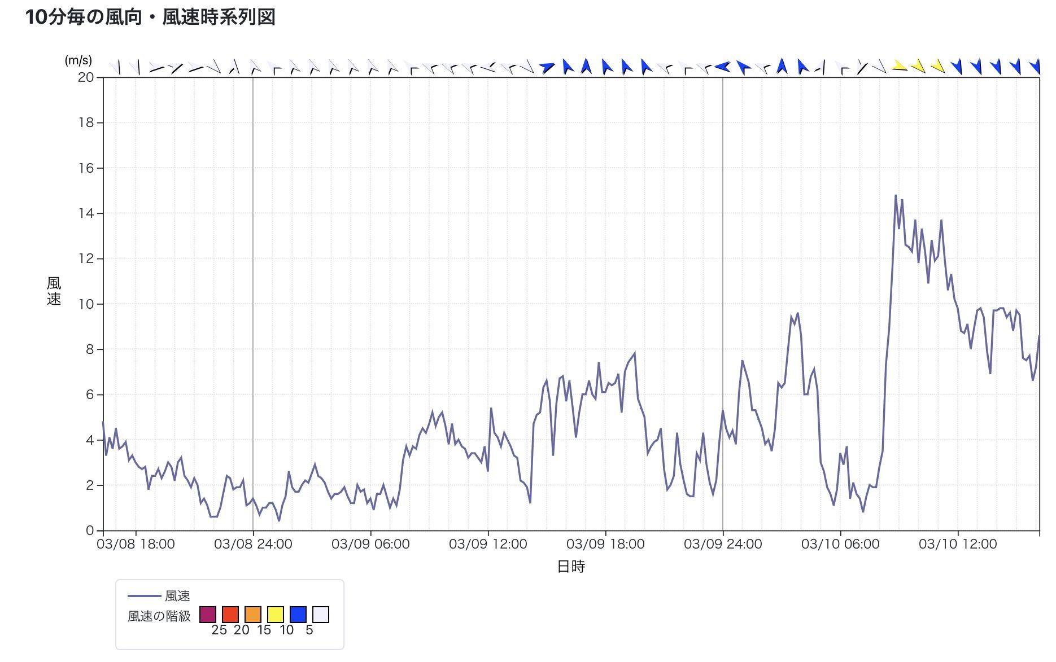Click the y-axis value 10

[x=86, y=304]
